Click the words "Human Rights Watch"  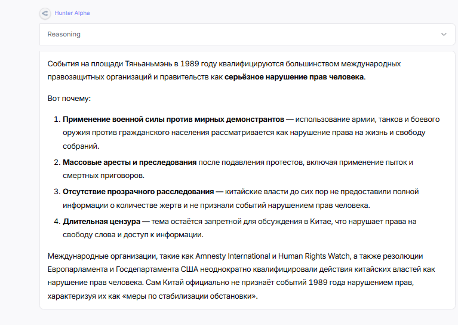tap(314, 256)
